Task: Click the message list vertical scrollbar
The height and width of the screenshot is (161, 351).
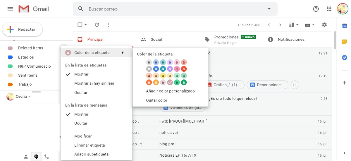Action: click(335, 40)
